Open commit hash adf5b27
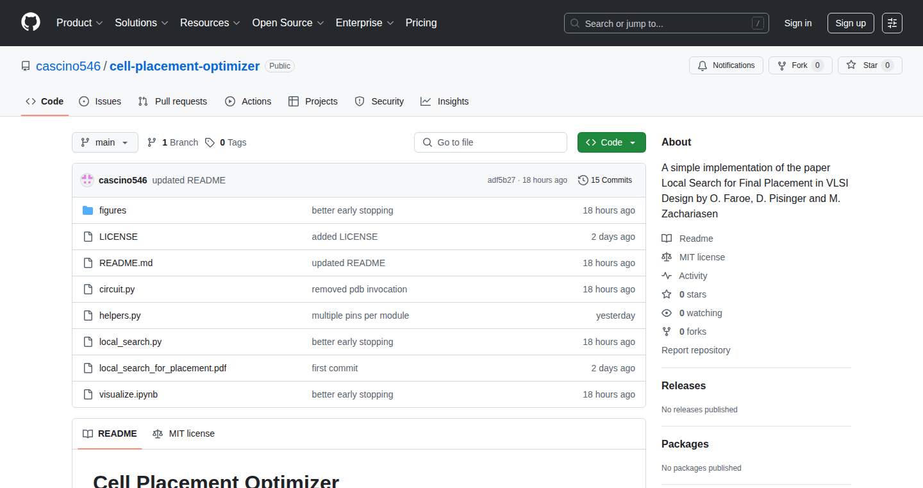Image resolution: width=923 pixels, height=488 pixels. coord(501,180)
